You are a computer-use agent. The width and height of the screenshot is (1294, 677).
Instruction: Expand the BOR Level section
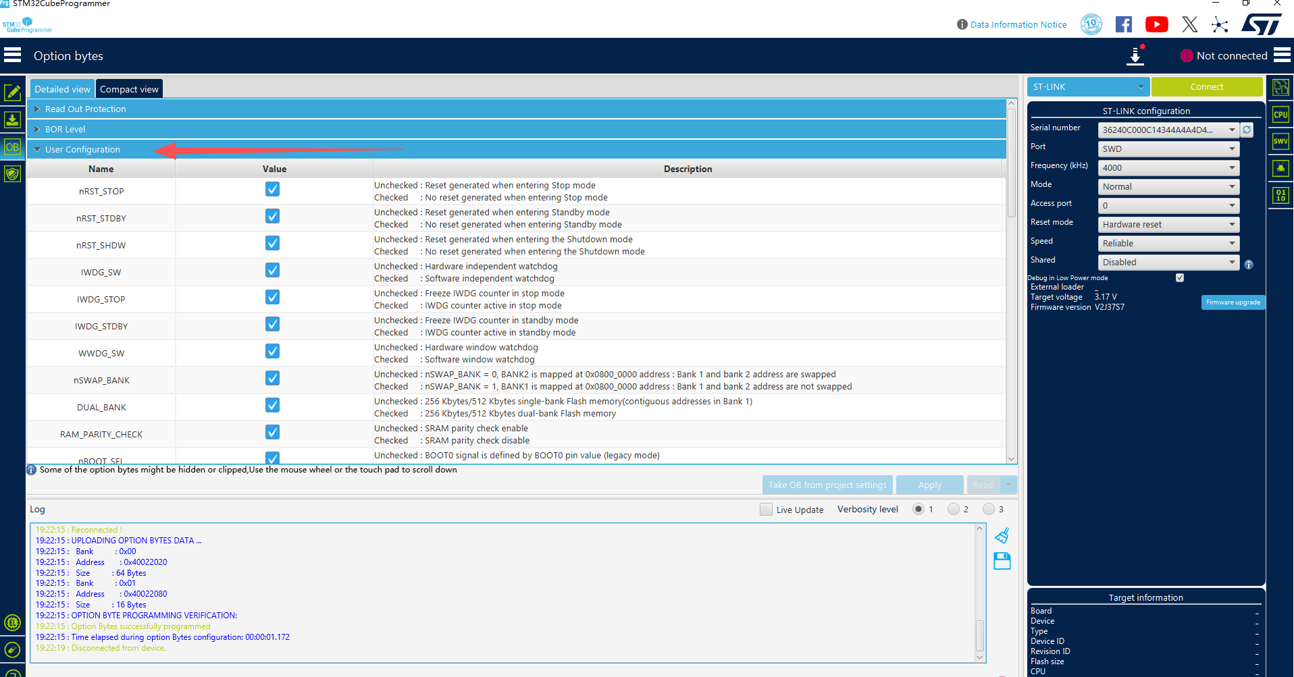517,129
